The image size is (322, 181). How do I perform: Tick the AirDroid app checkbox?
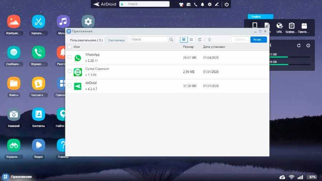click(69, 85)
